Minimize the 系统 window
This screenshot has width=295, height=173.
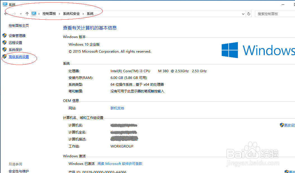(283, 5)
